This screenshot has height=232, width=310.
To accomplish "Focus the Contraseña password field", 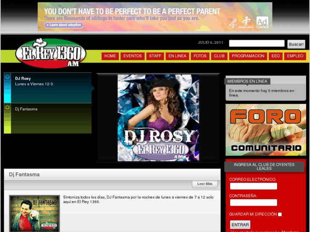I will click(253, 203).
